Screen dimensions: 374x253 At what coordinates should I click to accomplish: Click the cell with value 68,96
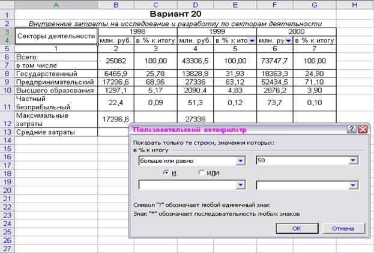click(155, 82)
